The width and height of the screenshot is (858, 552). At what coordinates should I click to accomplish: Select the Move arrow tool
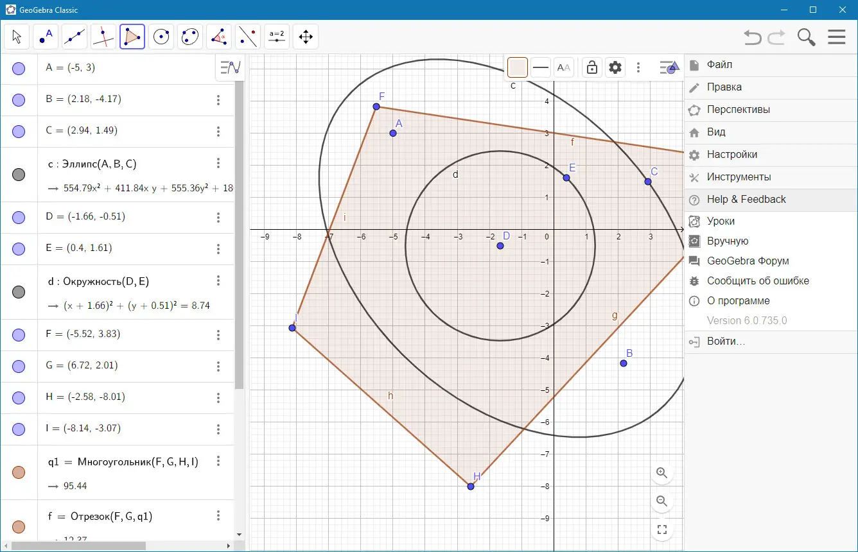point(17,37)
